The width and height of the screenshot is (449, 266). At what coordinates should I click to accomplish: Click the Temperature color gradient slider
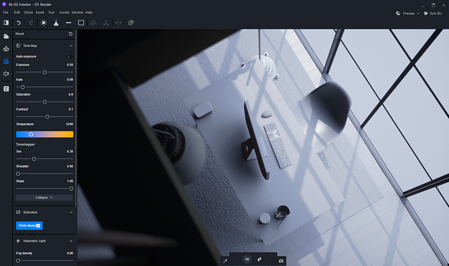pos(45,134)
